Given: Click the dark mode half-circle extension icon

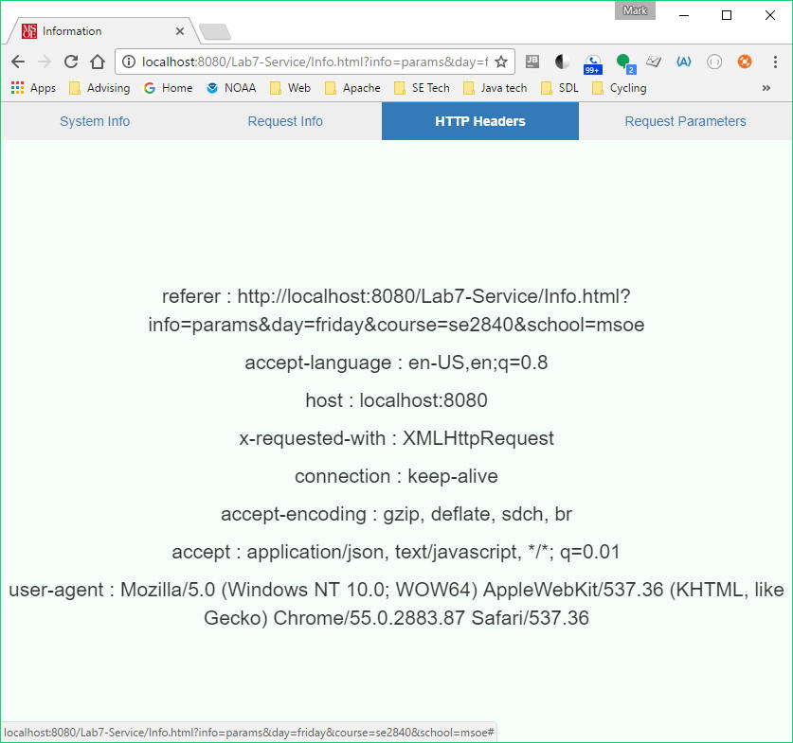Looking at the screenshot, I should click(561, 62).
